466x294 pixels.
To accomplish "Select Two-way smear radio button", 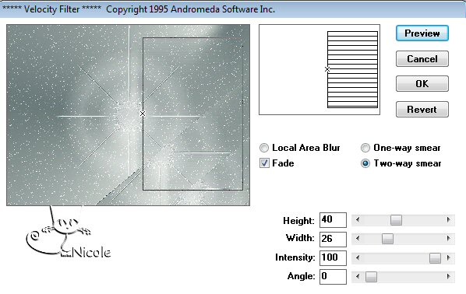I will coord(365,163).
